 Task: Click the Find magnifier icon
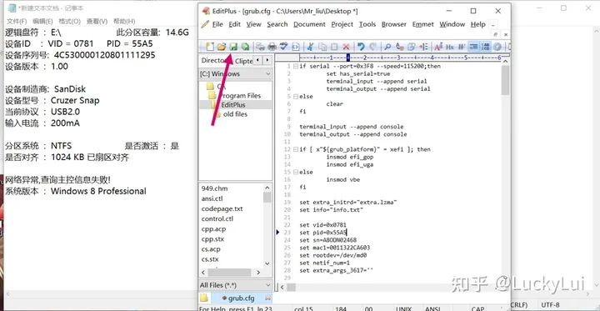click(x=387, y=47)
